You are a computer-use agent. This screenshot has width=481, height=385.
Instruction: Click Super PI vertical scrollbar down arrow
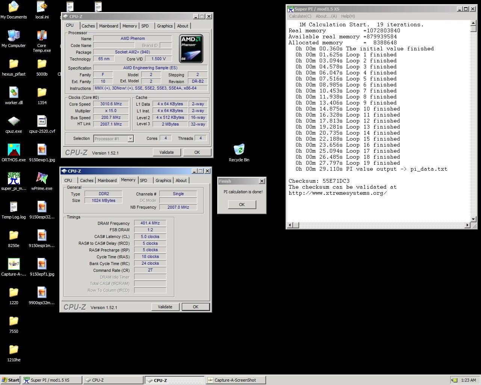473,219
